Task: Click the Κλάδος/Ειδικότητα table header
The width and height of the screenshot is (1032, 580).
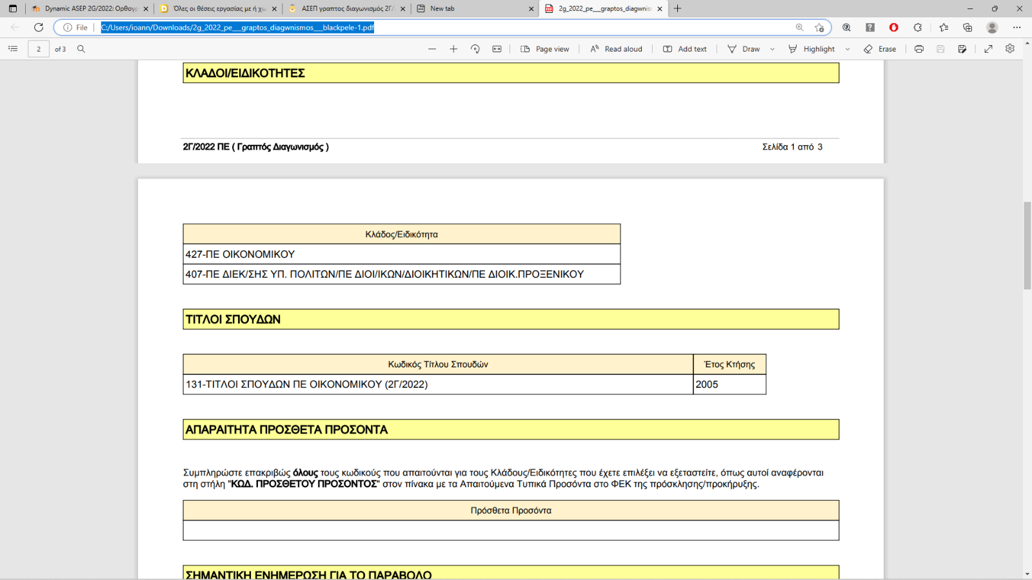Action: click(x=402, y=234)
